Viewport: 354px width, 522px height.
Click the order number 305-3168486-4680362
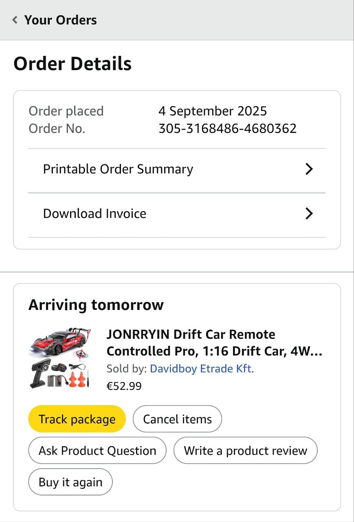click(227, 129)
